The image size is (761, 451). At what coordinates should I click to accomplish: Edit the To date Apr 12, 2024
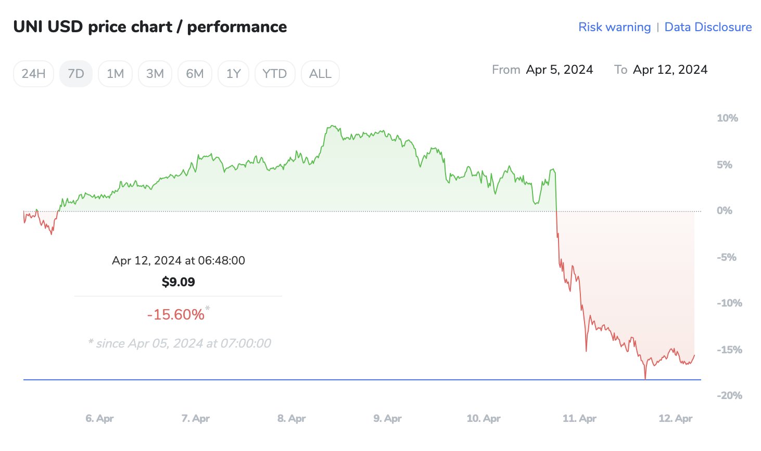coord(670,70)
